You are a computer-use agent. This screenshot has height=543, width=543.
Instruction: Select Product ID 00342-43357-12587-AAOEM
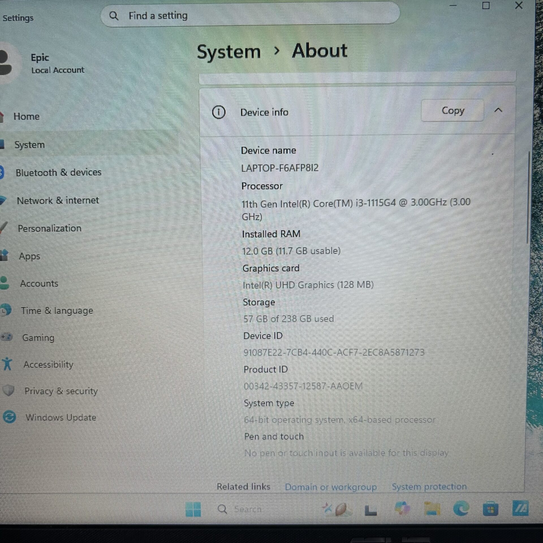click(x=303, y=386)
